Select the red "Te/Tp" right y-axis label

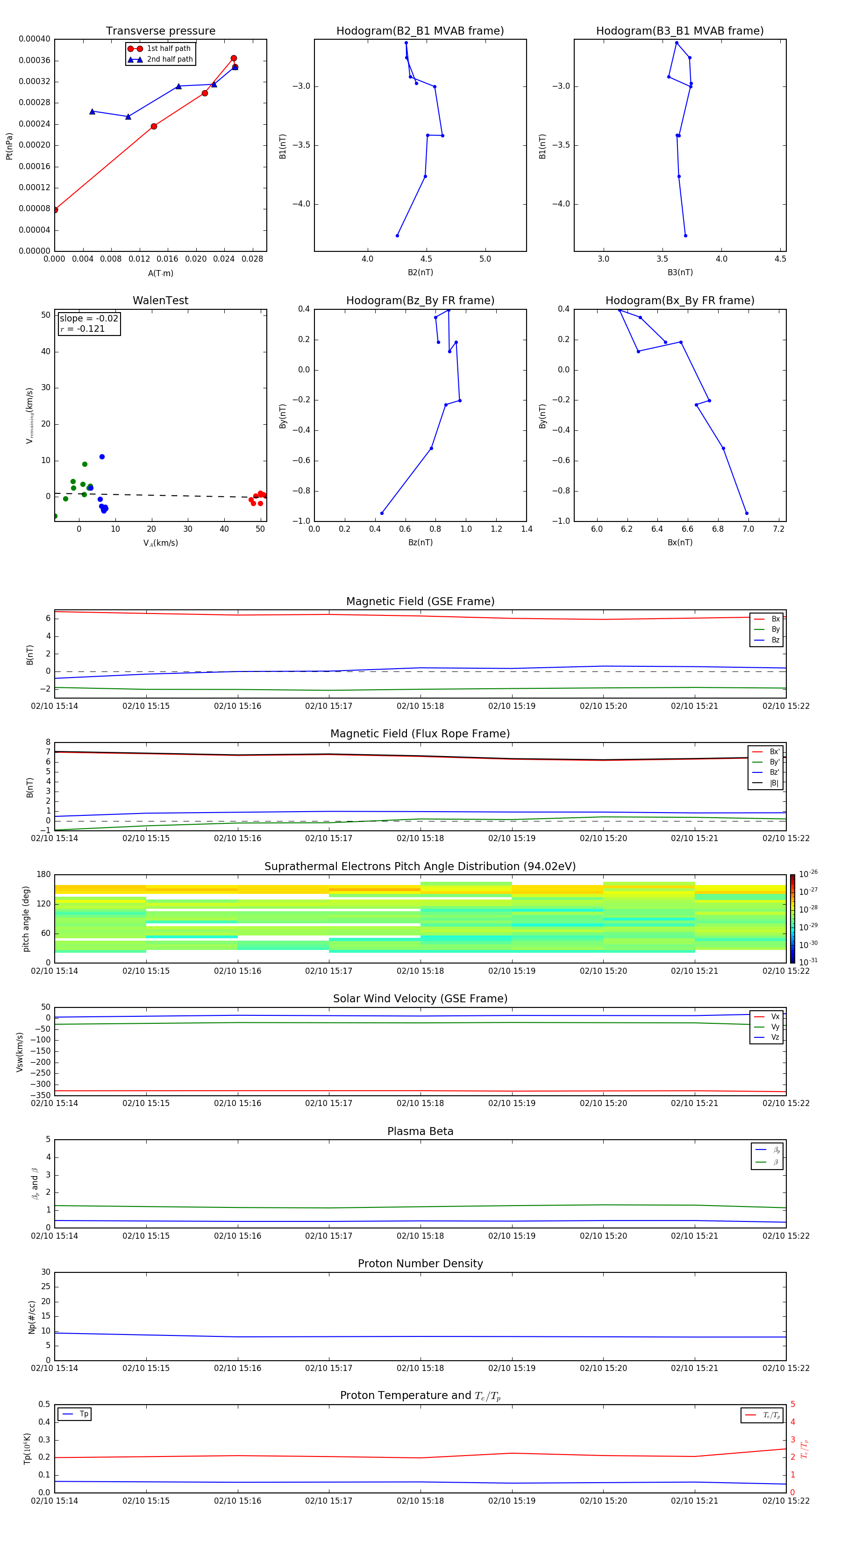tap(804, 1449)
